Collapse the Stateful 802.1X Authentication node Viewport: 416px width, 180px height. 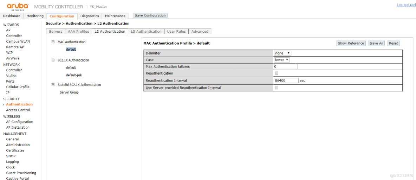(x=53, y=85)
